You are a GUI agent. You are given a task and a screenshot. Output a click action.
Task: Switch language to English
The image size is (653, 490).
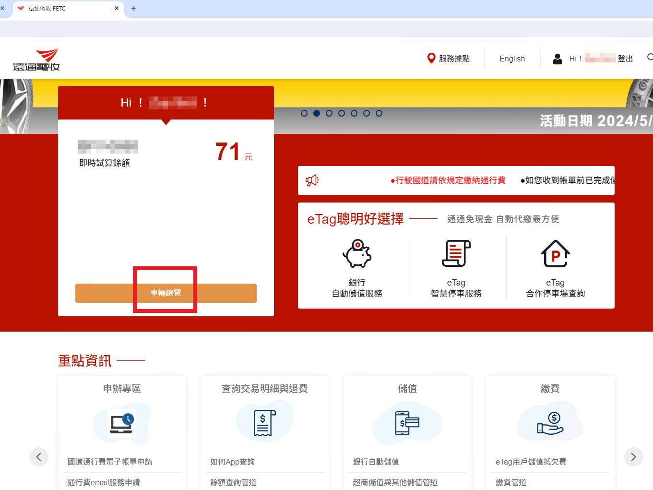pyautogui.click(x=512, y=59)
